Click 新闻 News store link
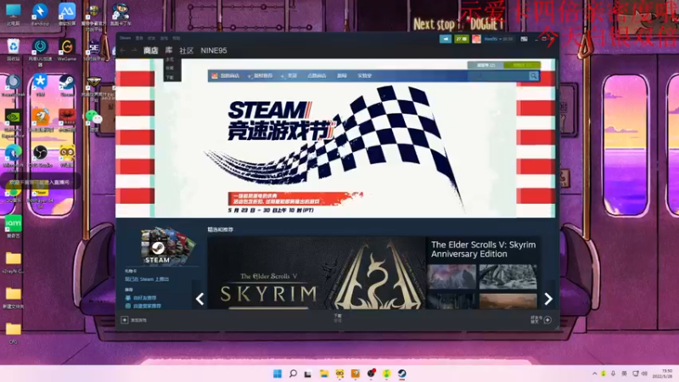Image resolution: width=679 pixels, height=382 pixels. pyautogui.click(x=342, y=76)
